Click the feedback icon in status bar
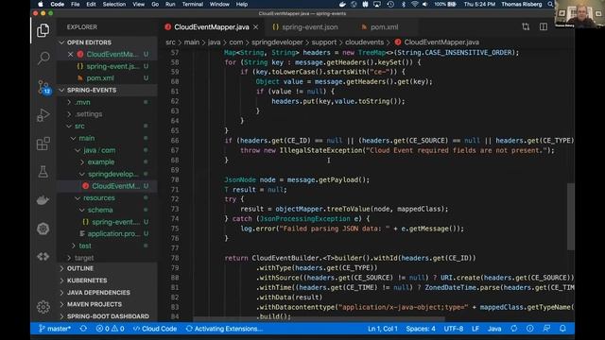The width and height of the screenshot is (605, 340). click(x=546, y=329)
